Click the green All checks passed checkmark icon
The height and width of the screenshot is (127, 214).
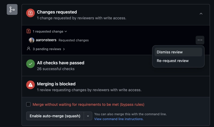(30, 64)
